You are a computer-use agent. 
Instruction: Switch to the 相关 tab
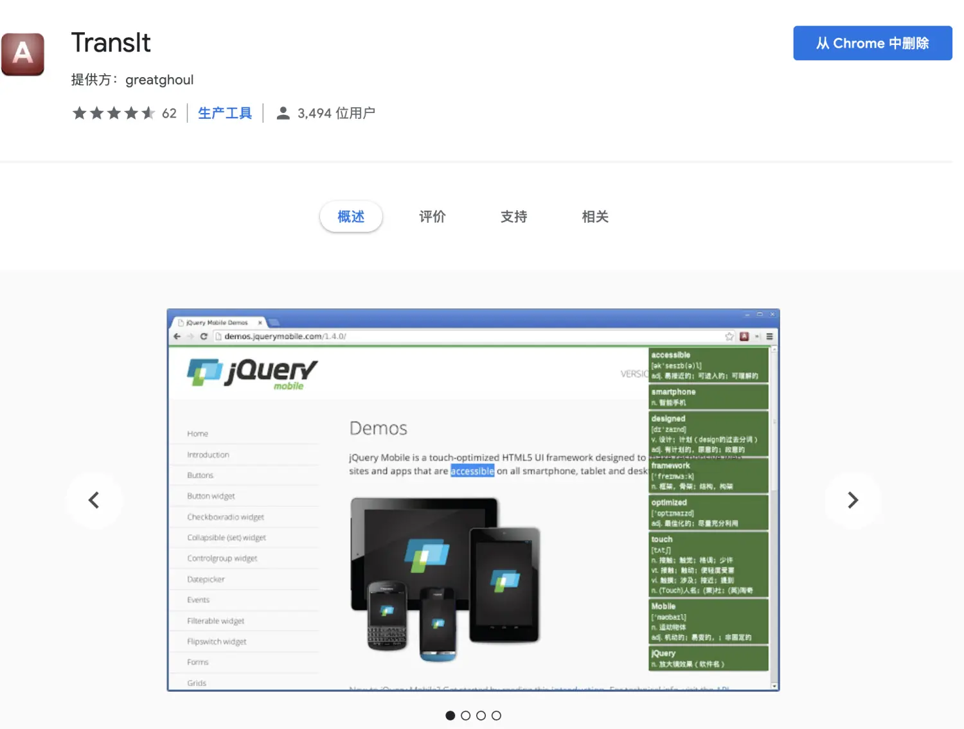[595, 216]
